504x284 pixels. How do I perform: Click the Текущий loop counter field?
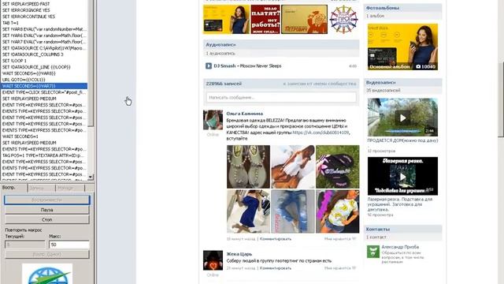(25, 245)
